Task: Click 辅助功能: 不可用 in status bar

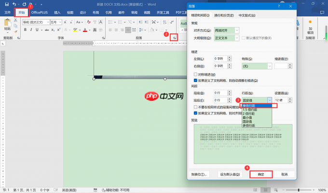Action: tap(115, 190)
